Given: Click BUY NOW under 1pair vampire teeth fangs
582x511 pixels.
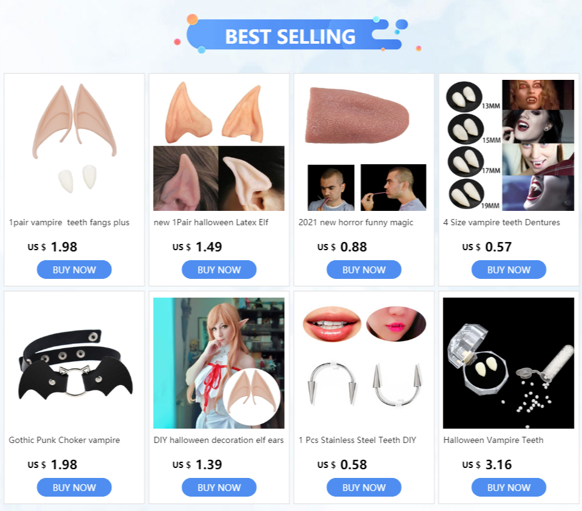Looking at the screenshot, I should (74, 270).
